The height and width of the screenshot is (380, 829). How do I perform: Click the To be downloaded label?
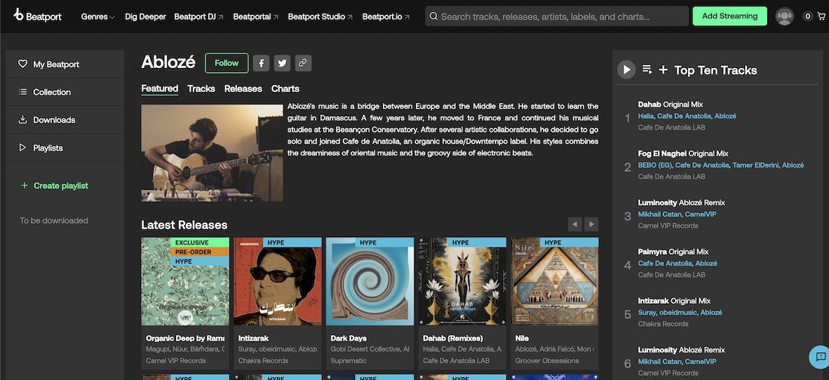pyautogui.click(x=54, y=221)
